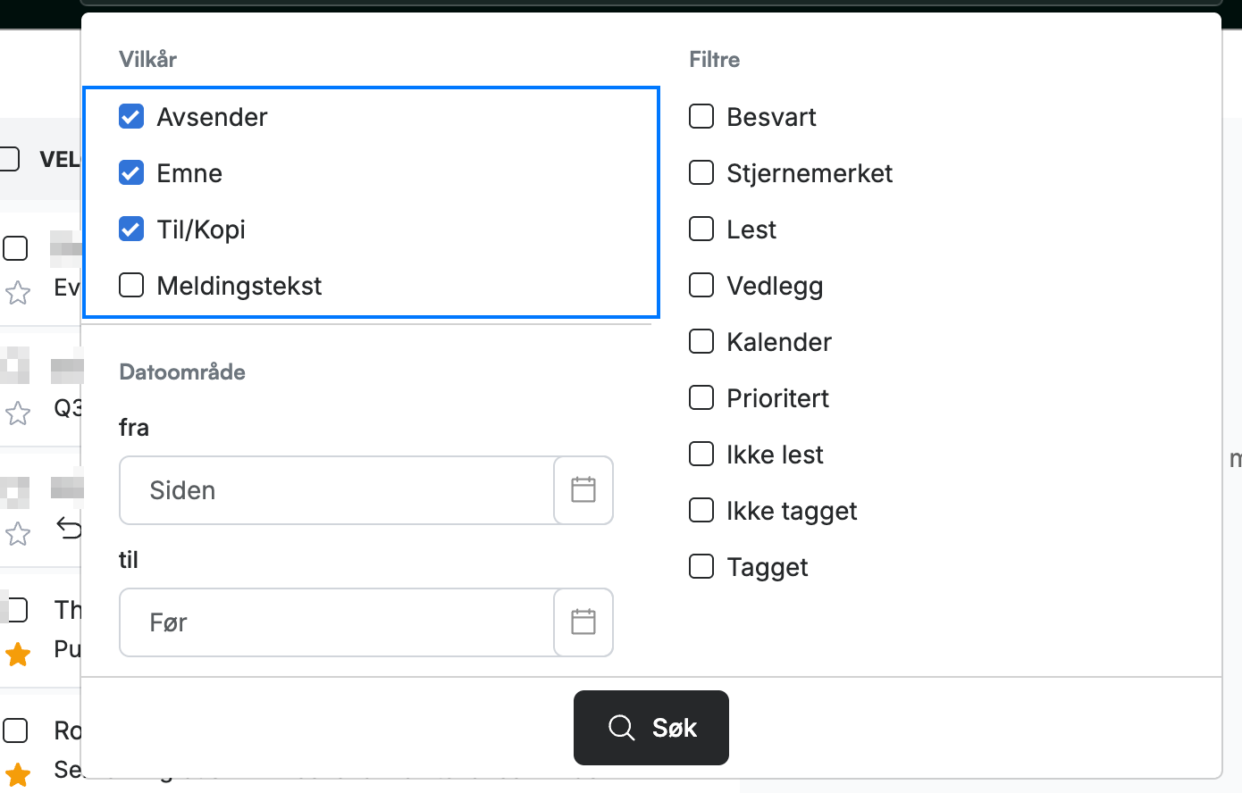Open the calendar picker for the til date
This screenshot has width=1242, height=793.
click(583, 622)
